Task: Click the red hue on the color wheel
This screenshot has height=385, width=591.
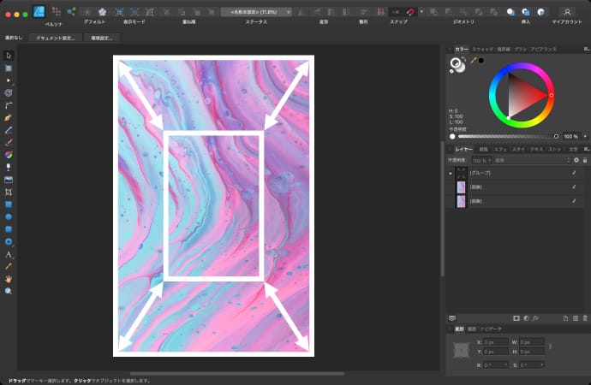Action: coord(552,95)
